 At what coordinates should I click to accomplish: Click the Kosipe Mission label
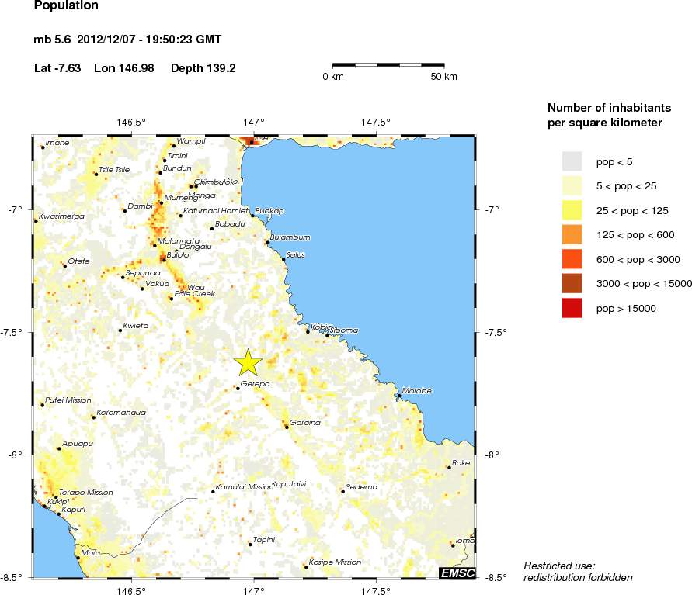(x=335, y=562)
